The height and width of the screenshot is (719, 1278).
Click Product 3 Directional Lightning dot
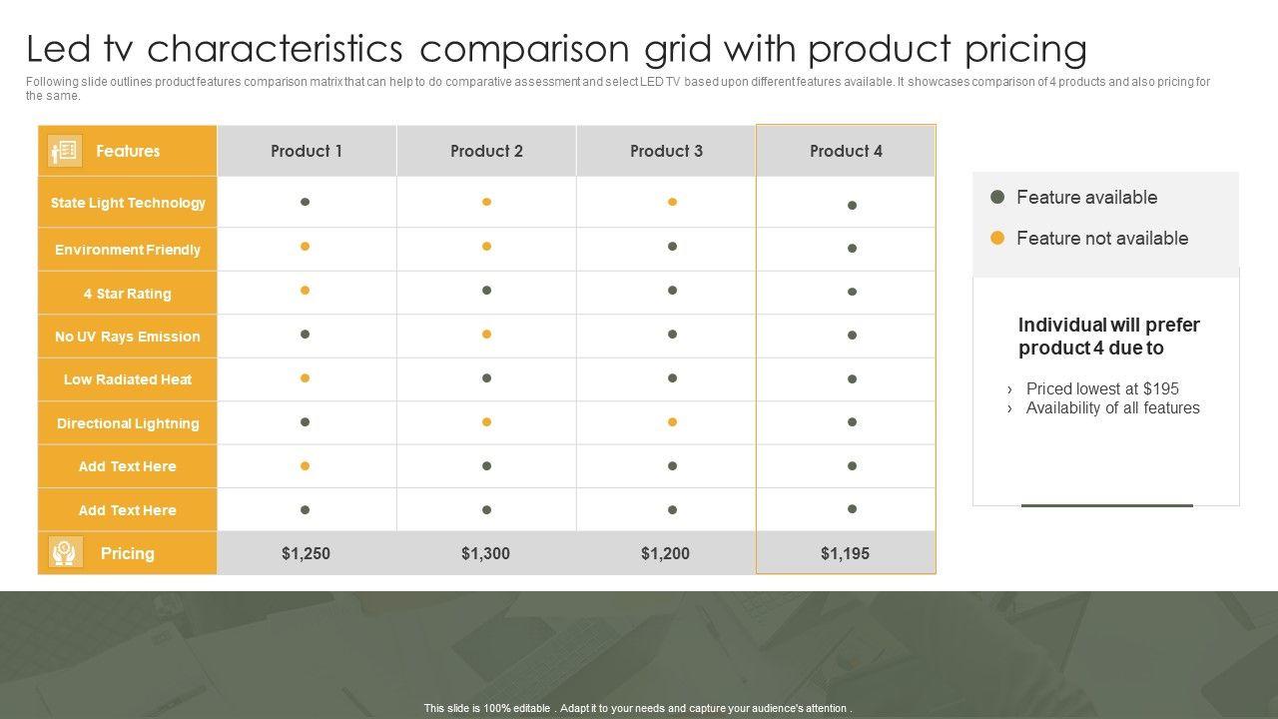pos(672,422)
